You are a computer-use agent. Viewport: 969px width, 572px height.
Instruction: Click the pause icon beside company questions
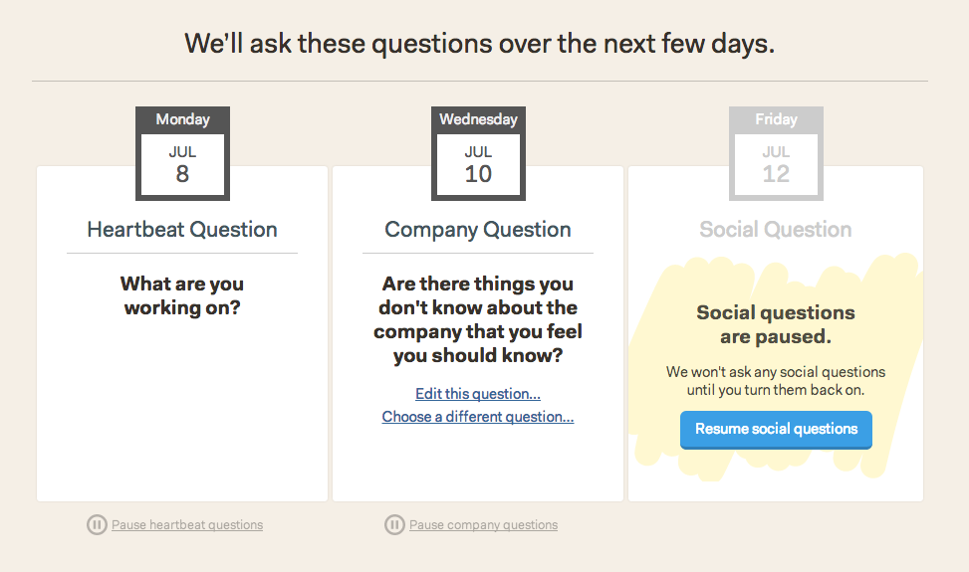(394, 524)
